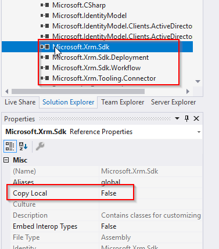Open Property Pages wrench icon
Screen dimensions: 219x249
[40, 146]
